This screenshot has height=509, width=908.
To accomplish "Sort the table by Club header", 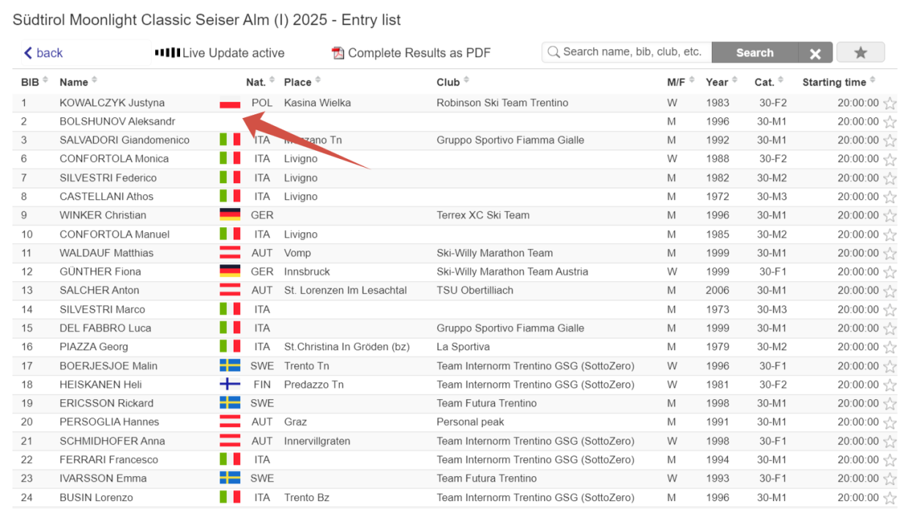I will click(453, 82).
